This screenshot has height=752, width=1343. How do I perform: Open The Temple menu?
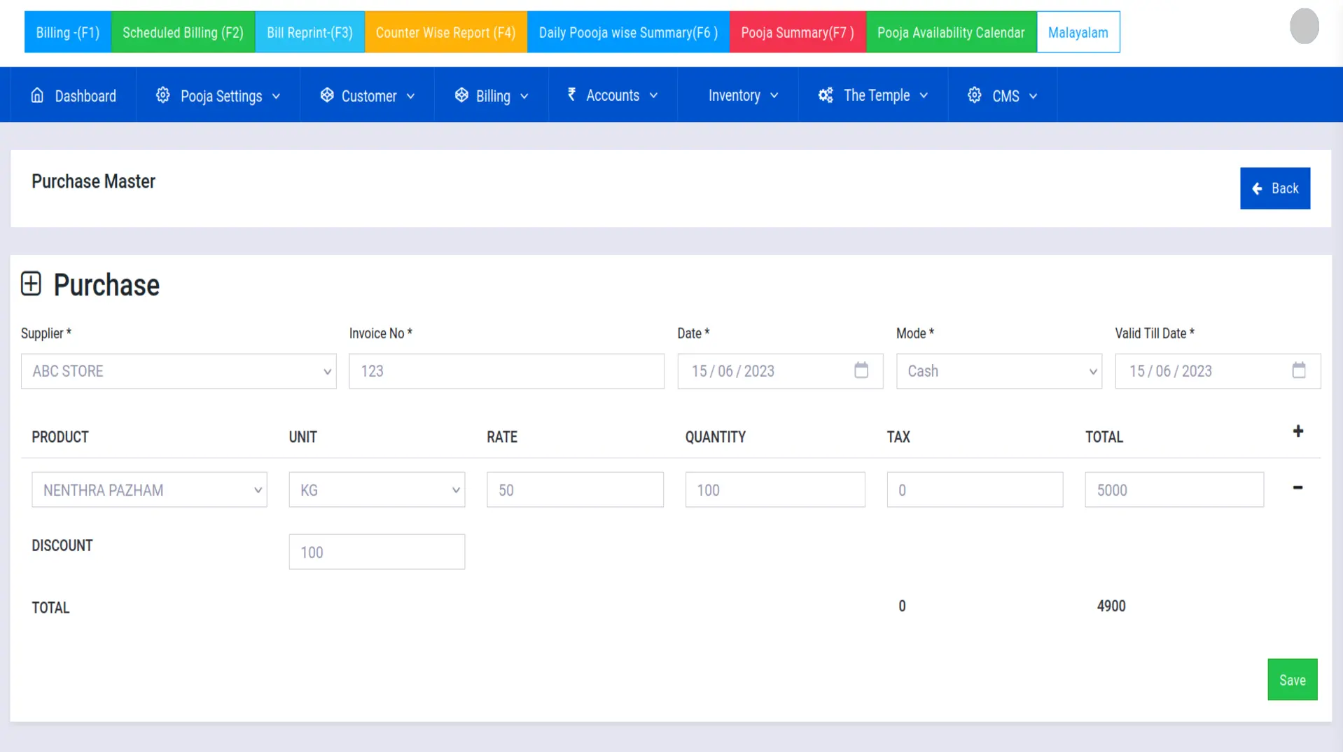(x=873, y=95)
